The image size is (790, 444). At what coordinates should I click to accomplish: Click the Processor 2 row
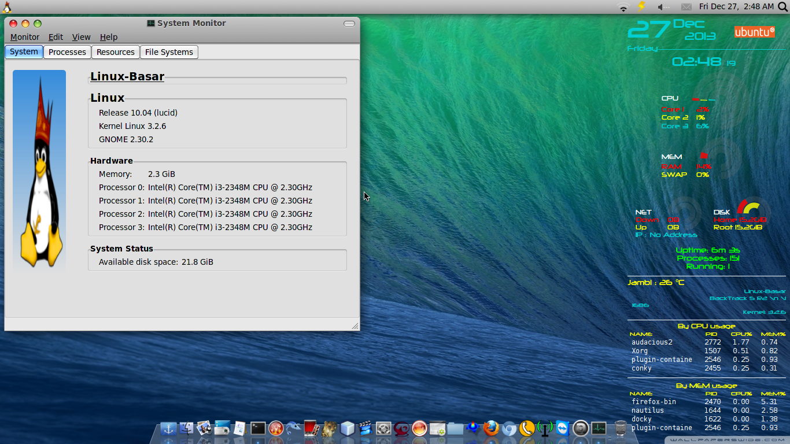[205, 214]
